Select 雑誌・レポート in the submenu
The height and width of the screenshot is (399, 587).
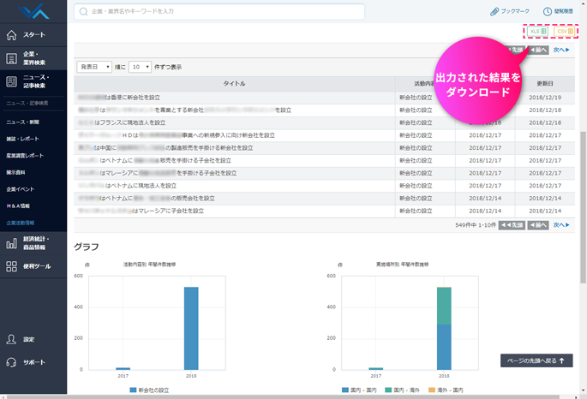pos(22,139)
